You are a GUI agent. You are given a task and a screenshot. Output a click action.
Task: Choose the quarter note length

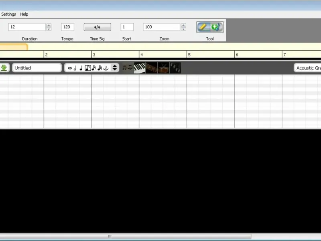[x=81, y=68]
